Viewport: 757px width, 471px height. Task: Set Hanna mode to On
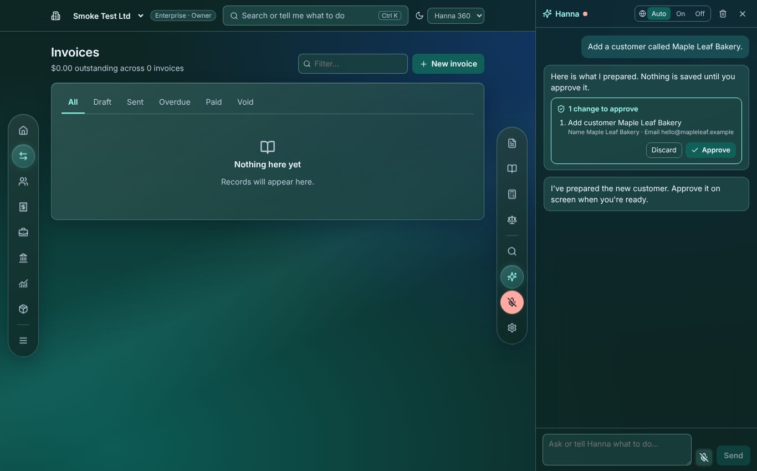pos(681,14)
